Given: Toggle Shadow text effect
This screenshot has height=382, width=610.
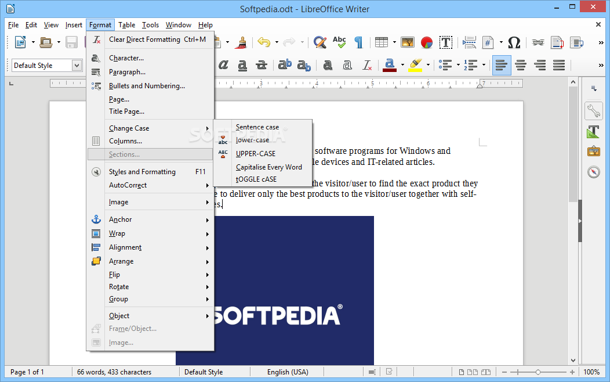Looking at the screenshot, I should [x=328, y=65].
